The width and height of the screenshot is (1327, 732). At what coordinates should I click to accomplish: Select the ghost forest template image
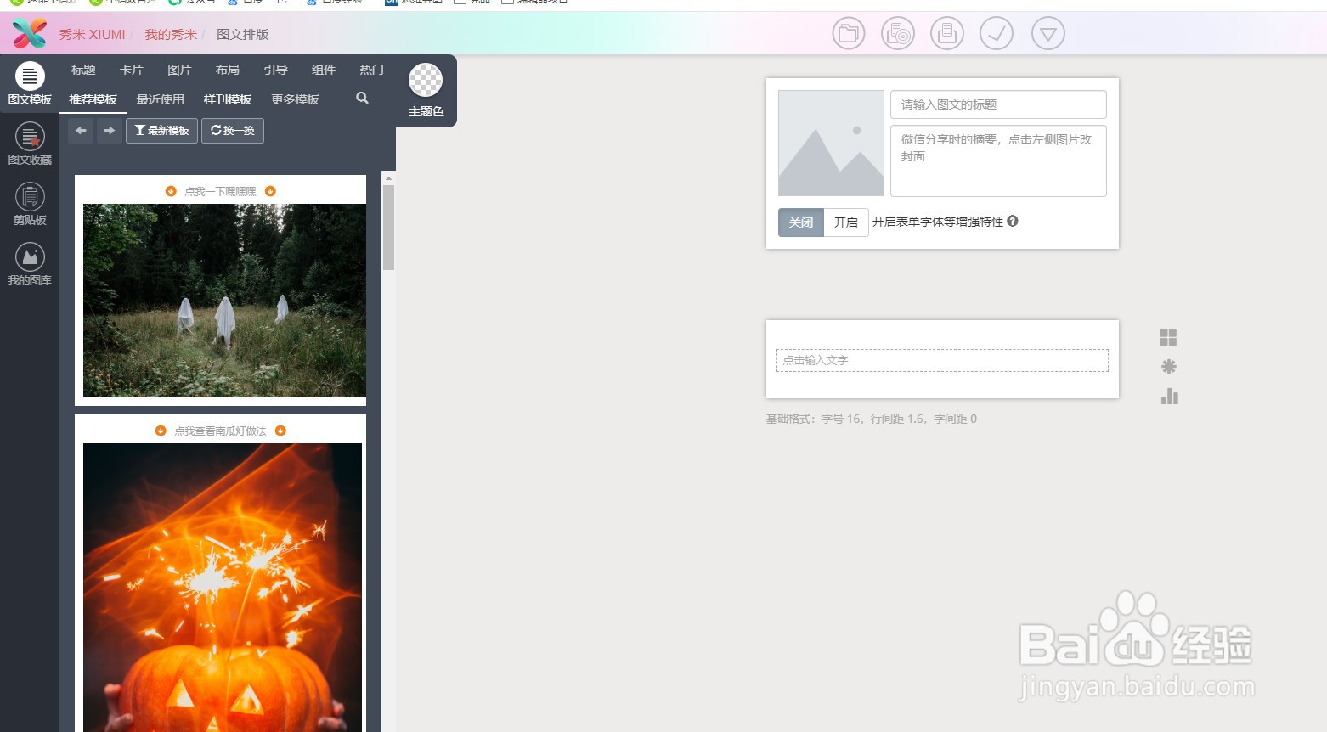point(224,301)
